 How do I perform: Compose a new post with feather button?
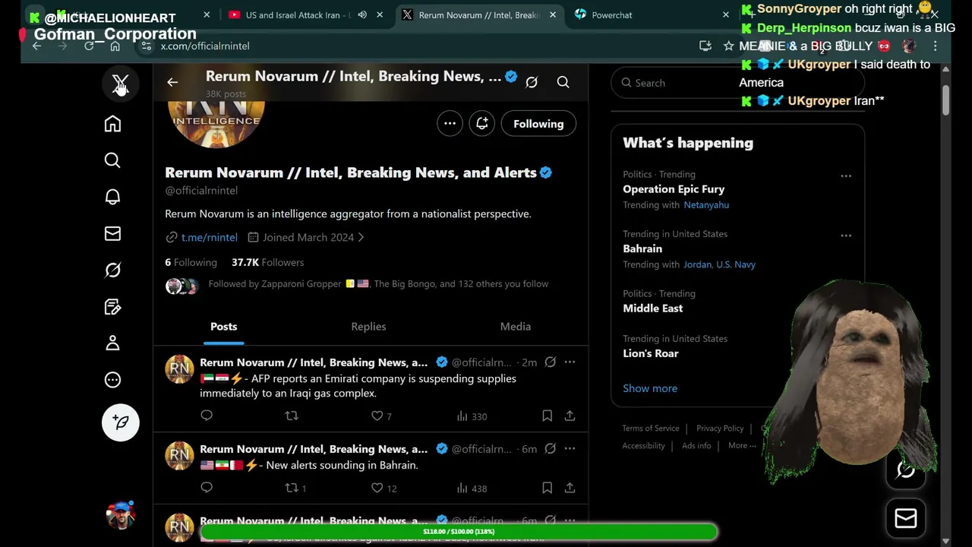pos(121,422)
